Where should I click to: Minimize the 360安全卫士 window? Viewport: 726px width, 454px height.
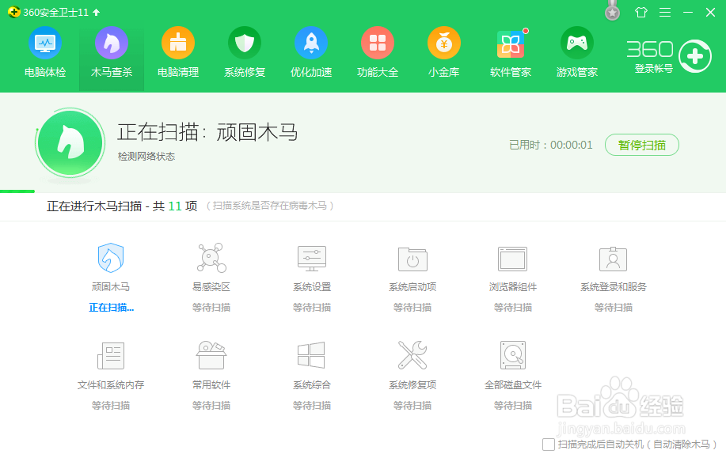click(688, 12)
